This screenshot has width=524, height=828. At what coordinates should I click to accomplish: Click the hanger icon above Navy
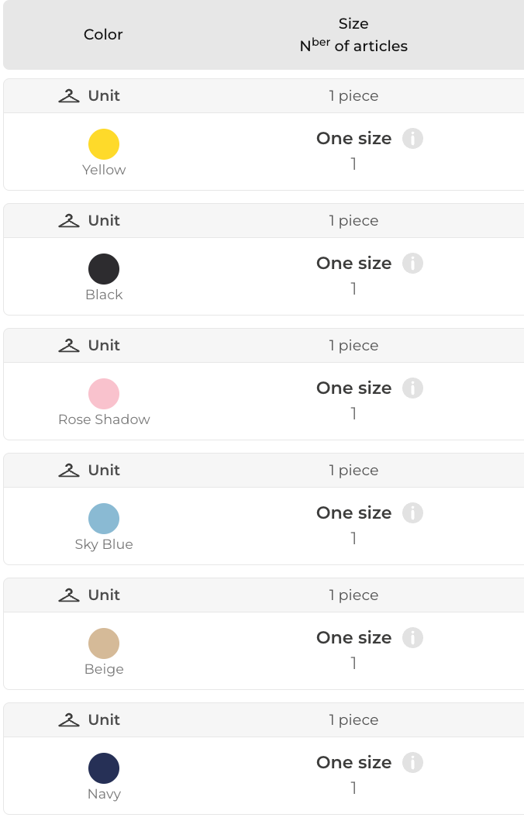pos(69,720)
